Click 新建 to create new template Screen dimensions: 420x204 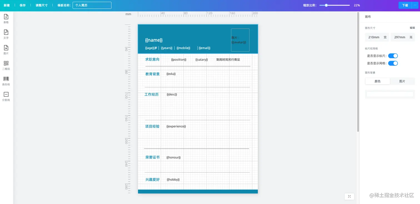[7, 5]
